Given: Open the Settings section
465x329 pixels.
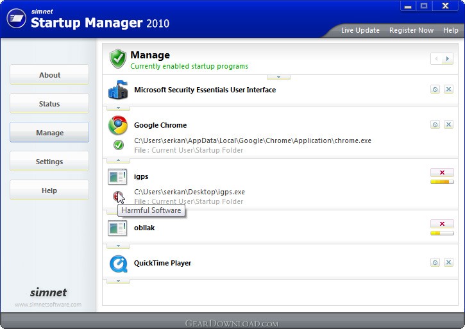Looking at the screenshot, I should (x=49, y=162).
